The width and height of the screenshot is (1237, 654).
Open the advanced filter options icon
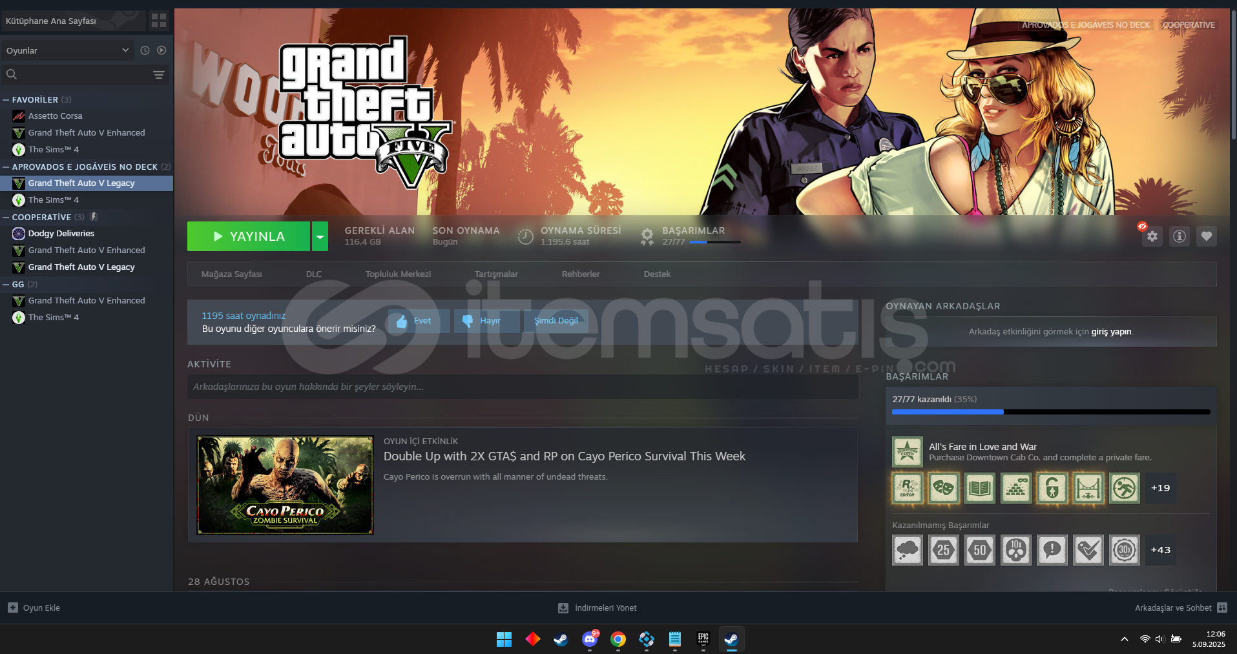tap(158, 75)
